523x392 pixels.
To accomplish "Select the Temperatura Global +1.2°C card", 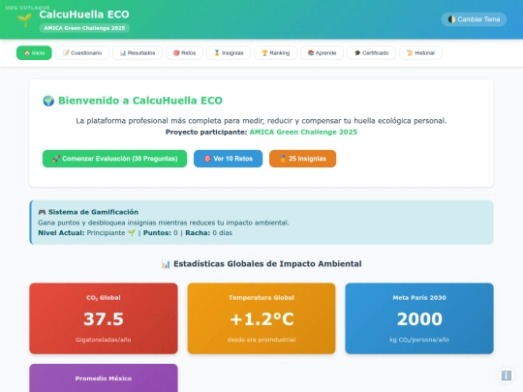I will [261, 318].
